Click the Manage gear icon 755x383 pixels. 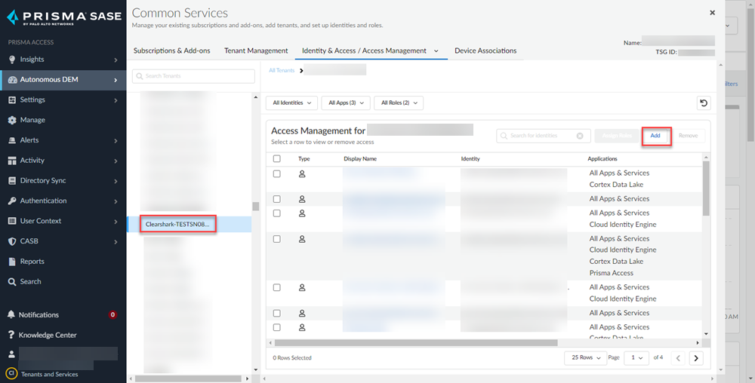click(x=12, y=120)
